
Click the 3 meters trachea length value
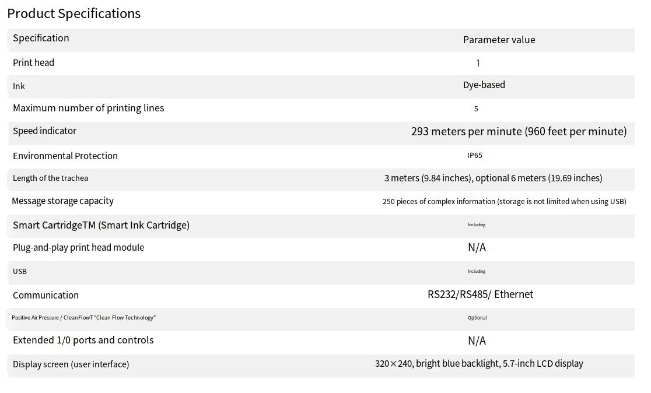pos(493,178)
